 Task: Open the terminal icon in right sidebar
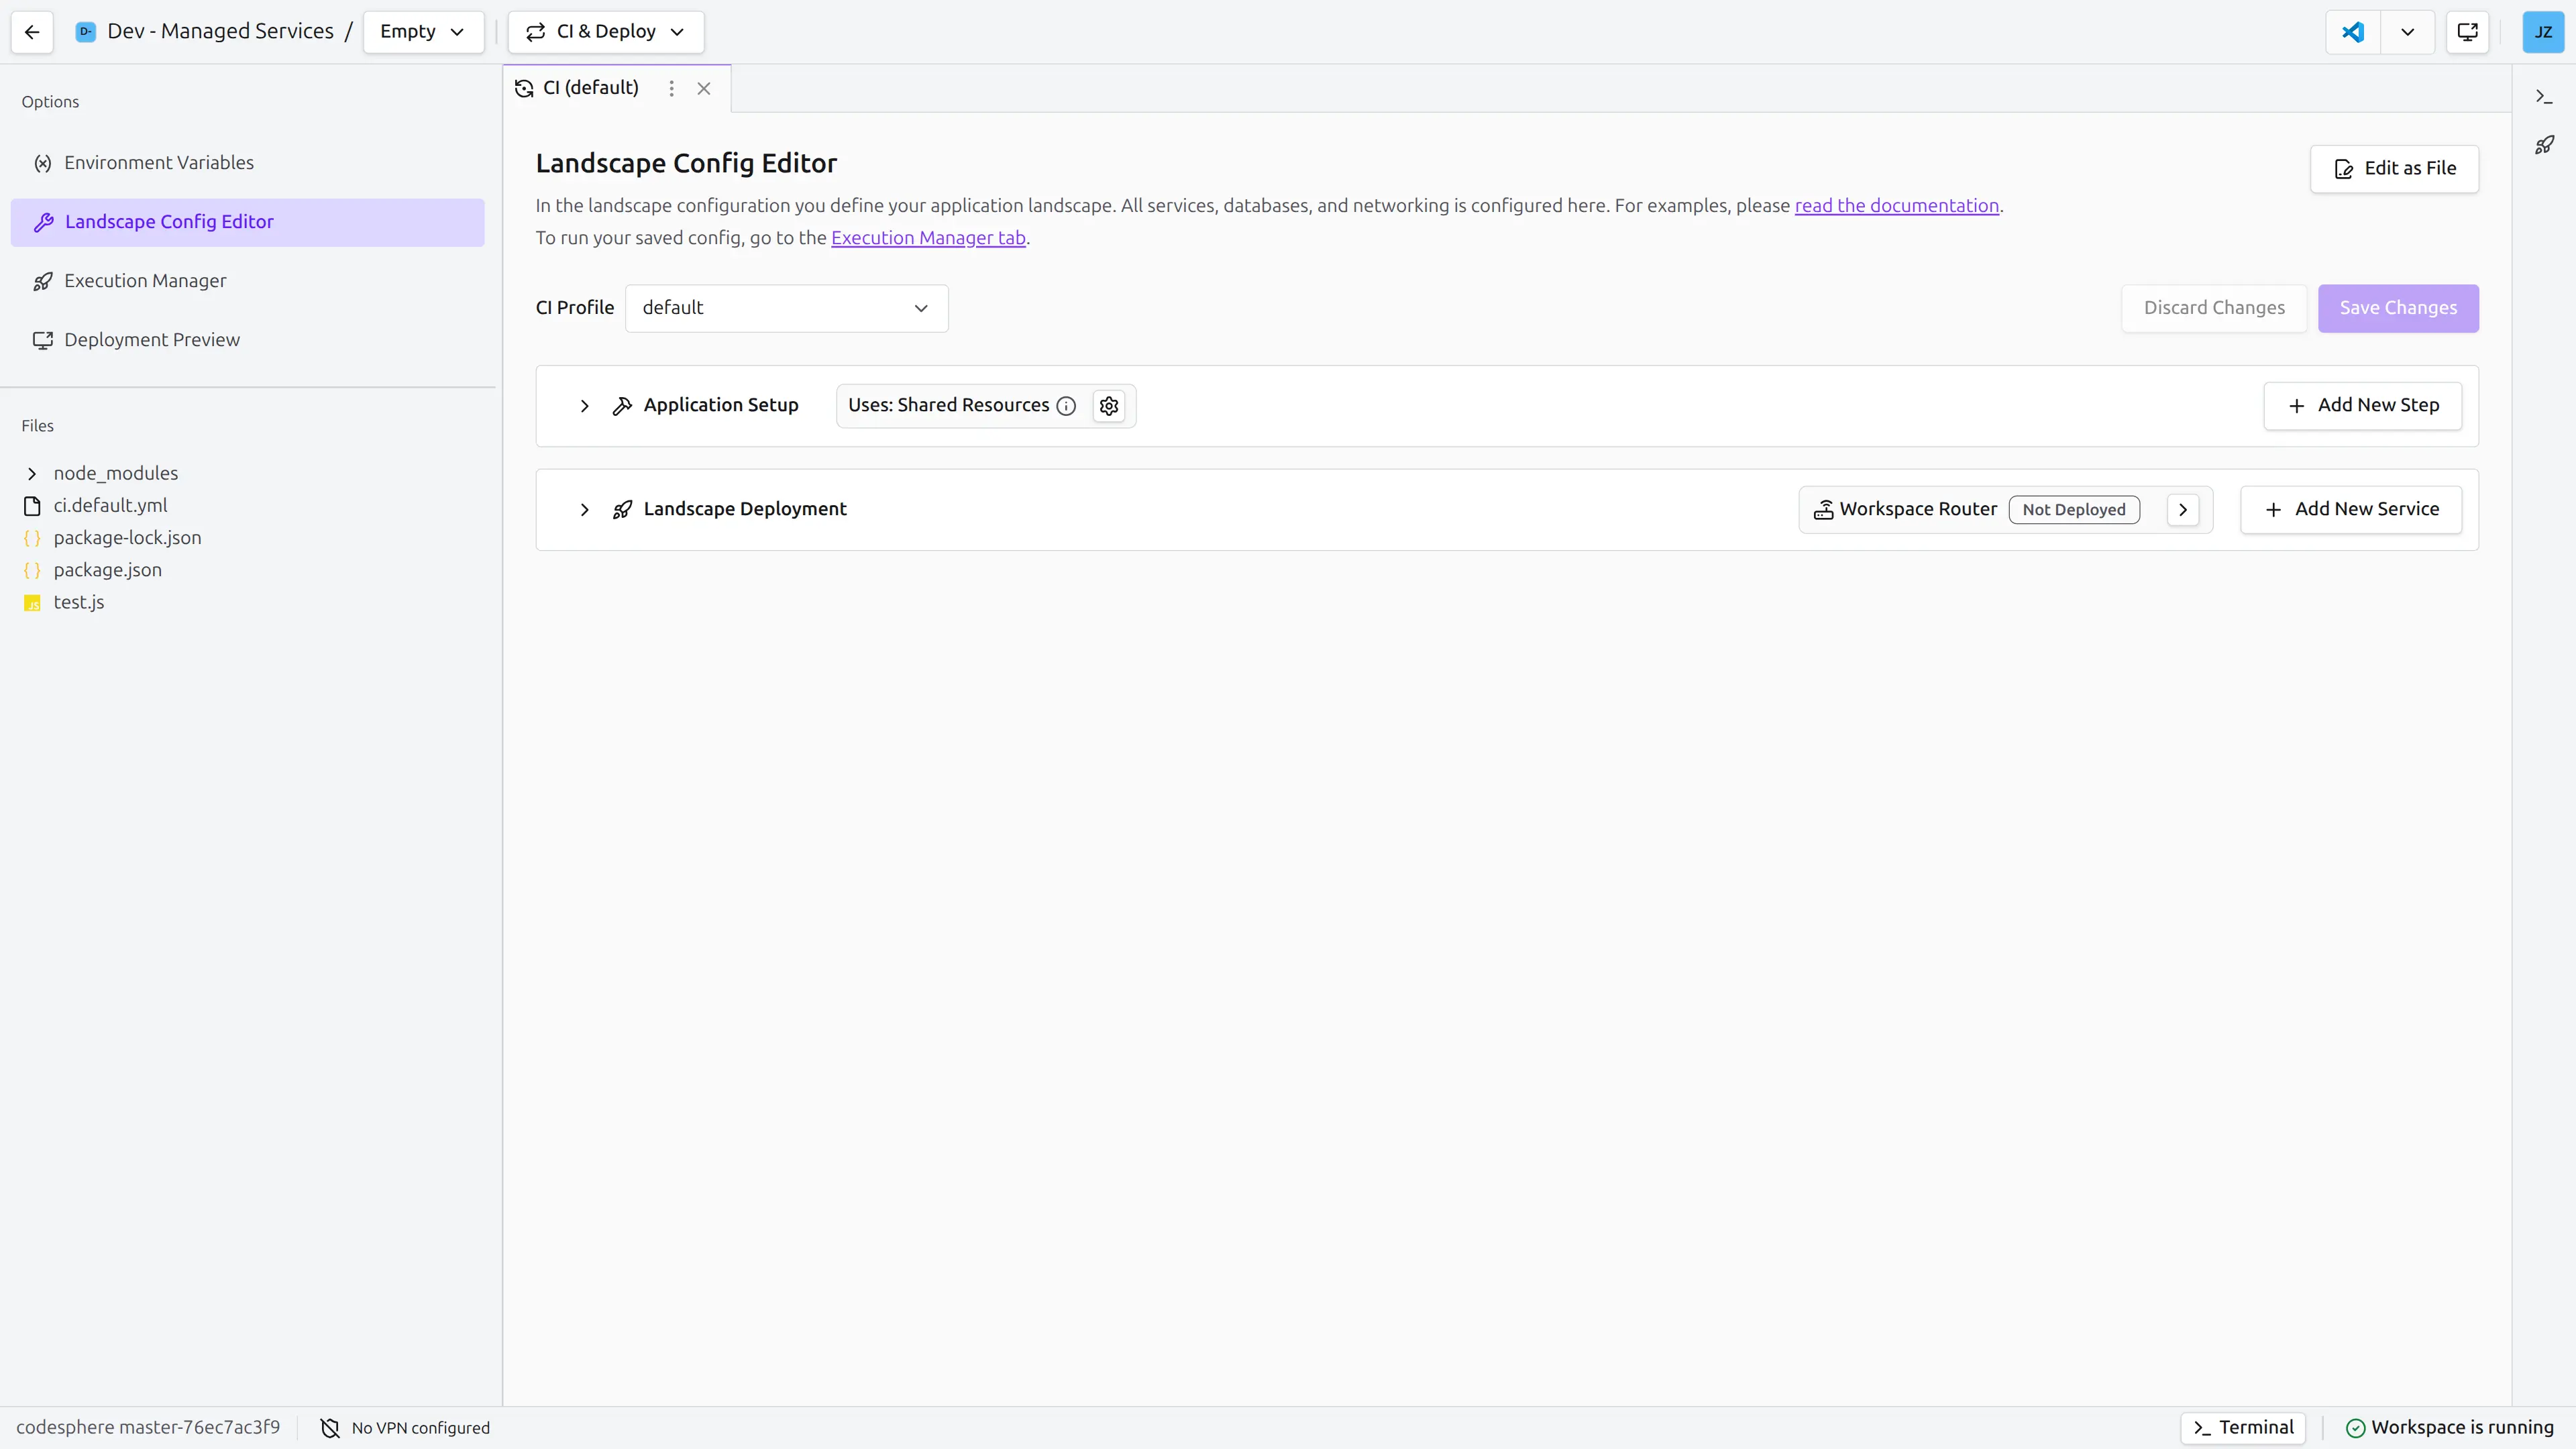(x=2544, y=97)
